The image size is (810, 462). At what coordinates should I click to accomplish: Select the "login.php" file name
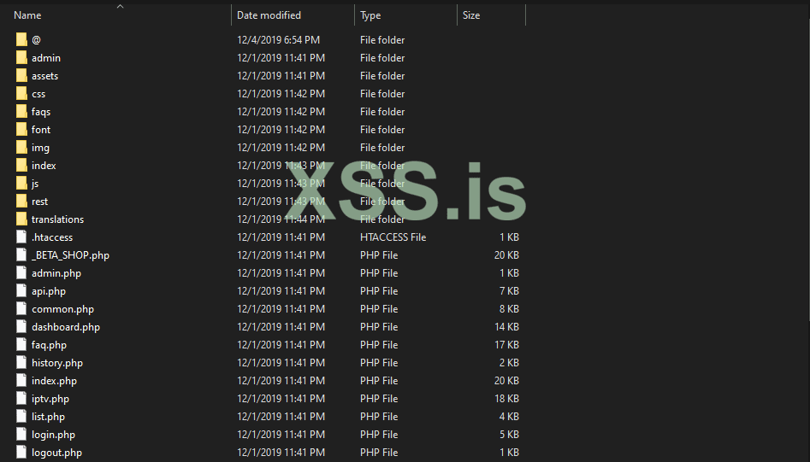(x=53, y=435)
